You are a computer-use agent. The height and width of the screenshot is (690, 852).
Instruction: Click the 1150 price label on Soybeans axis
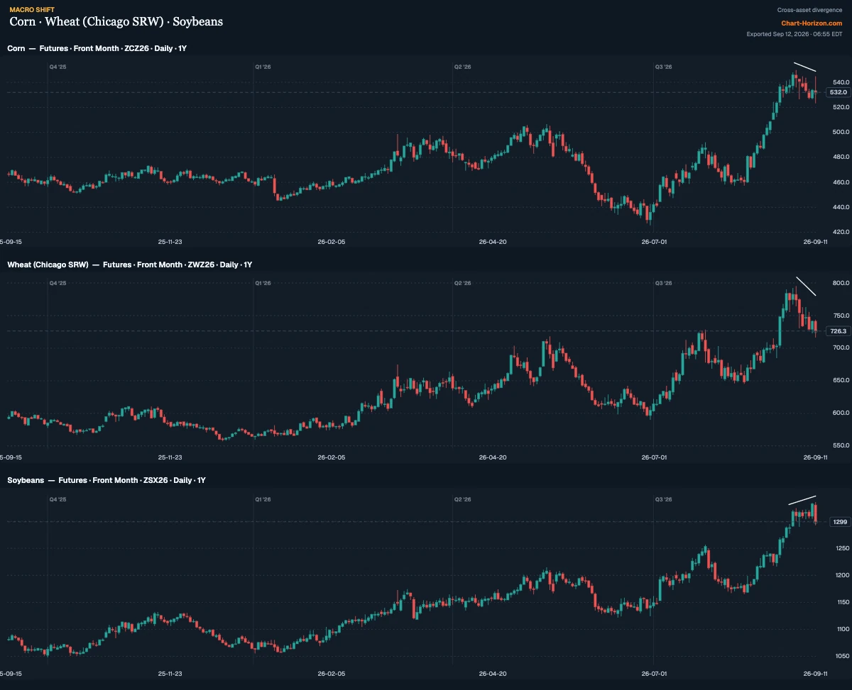(x=843, y=602)
